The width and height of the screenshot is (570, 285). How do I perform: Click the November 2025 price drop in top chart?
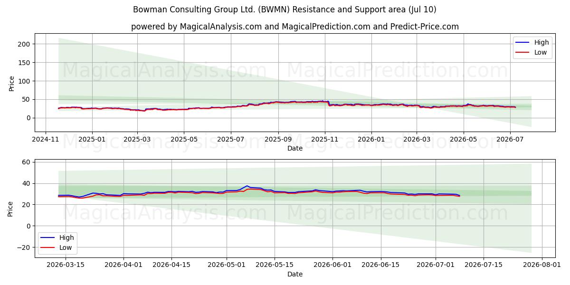click(x=329, y=103)
